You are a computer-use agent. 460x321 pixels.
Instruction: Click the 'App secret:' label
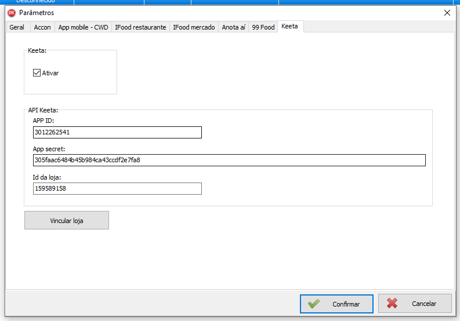49,149
